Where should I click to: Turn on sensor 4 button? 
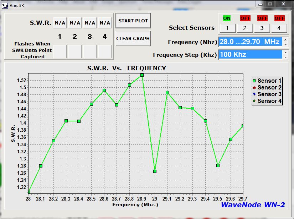coord(279,28)
